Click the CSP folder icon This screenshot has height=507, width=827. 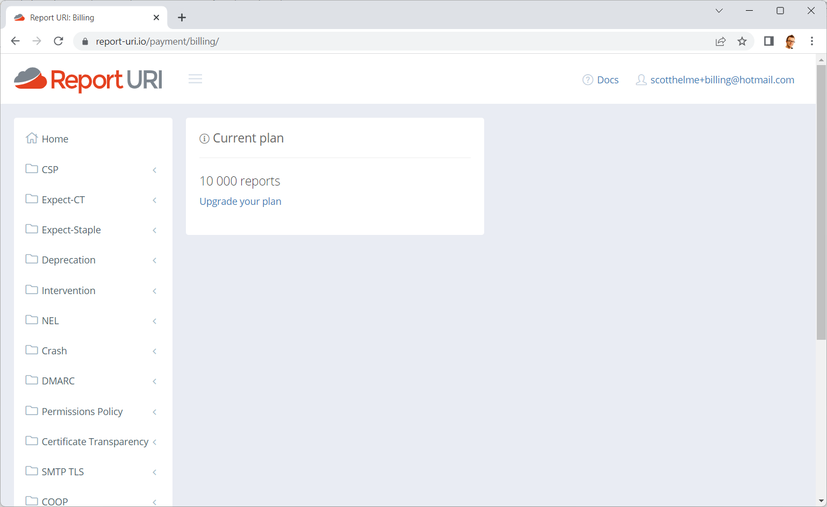click(32, 169)
